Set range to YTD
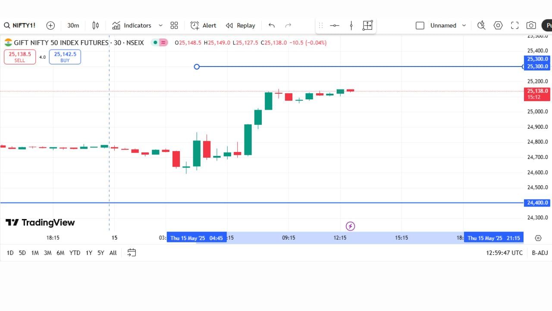The height and width of the screenshot is (311, 552). [x=75, y=253]
